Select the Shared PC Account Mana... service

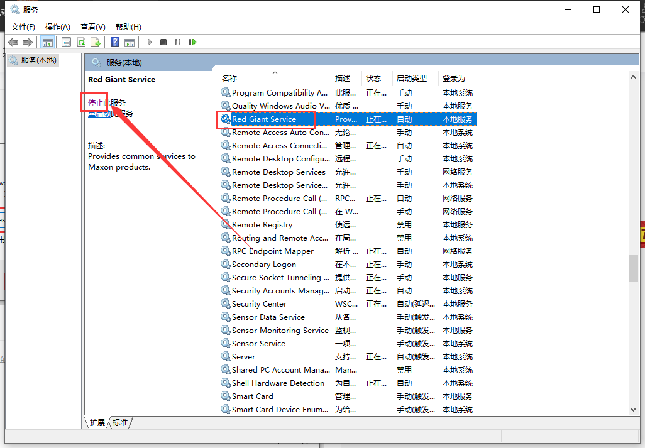coord(348,370)
